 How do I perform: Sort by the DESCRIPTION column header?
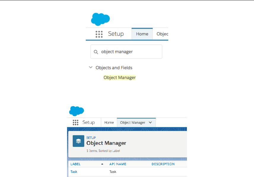click(163, 164)
